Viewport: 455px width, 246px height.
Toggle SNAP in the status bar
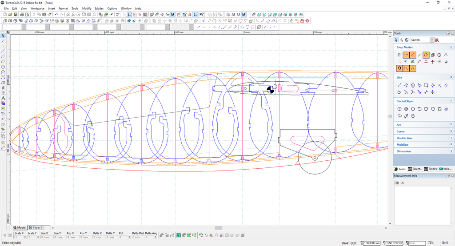pos(345,243)
